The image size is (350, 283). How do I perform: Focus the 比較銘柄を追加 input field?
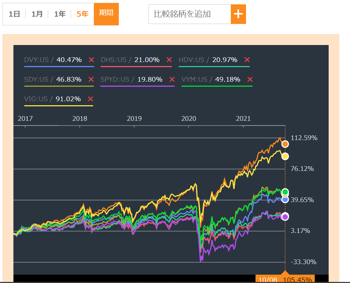pyautogui.click(x=190, y=14)
